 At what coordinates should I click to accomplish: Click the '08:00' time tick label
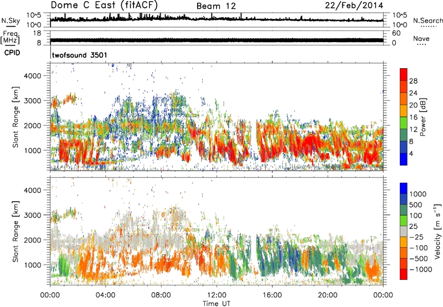(x=161, y=295)
